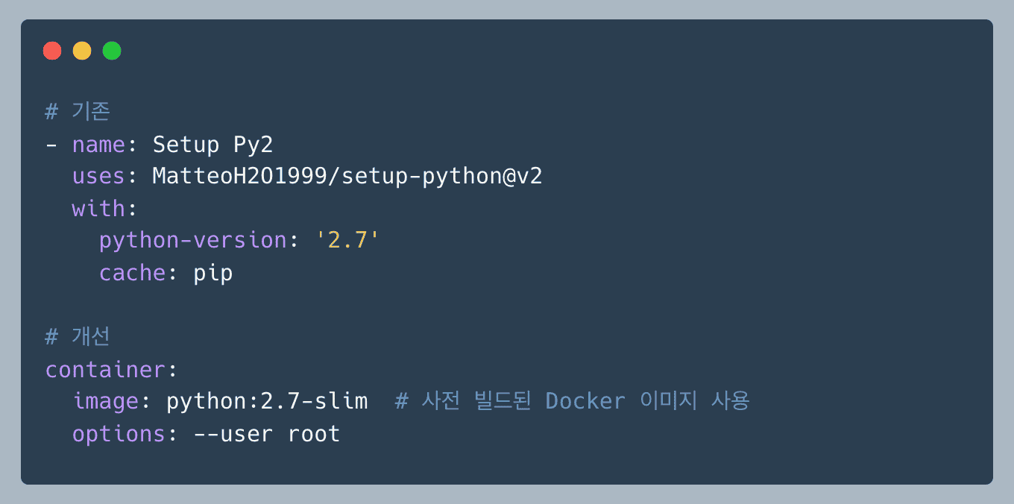Viewport: 1014px width, 504px height.
Task: Click the 'with' keyword
Action: pos(98,208)
